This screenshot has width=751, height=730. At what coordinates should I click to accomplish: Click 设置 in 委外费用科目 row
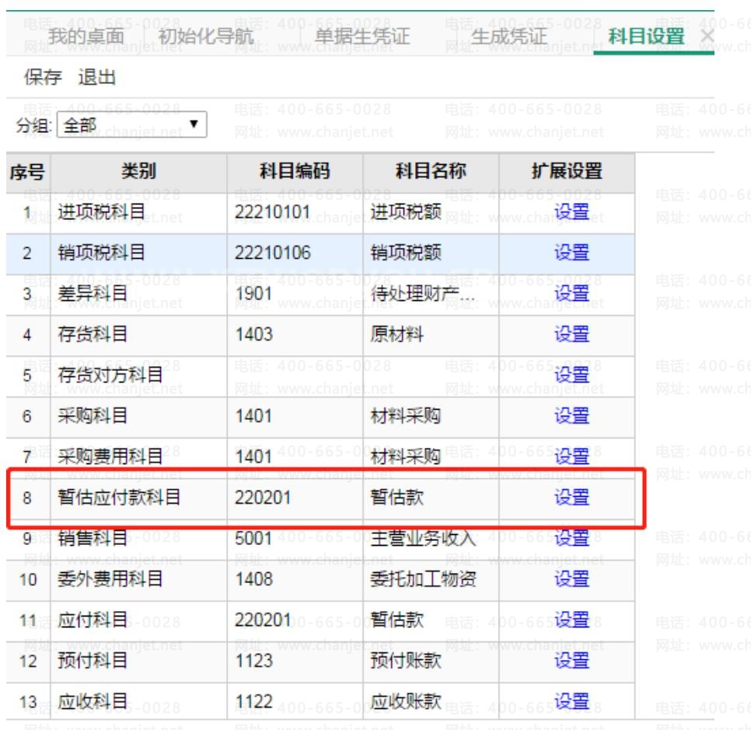[x=571, y=579]
